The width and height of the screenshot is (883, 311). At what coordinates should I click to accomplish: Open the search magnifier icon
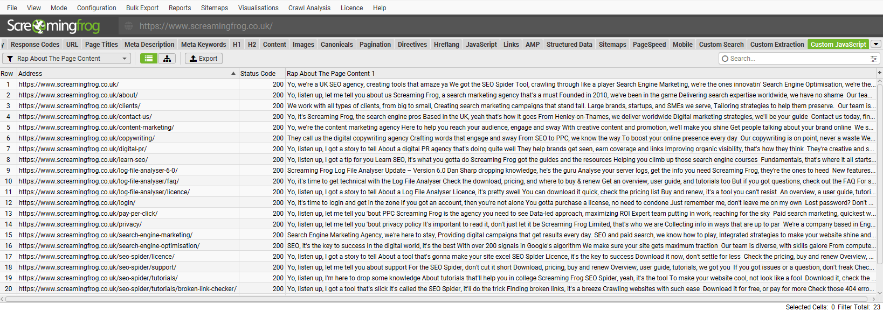coord(727,58)
